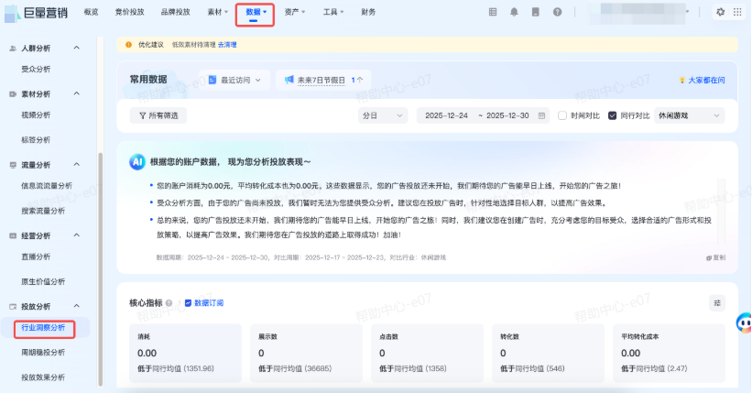Screen dimensions: 752x393
Task: Open 投放效果分析 in sidebar
Action: (43, 377)
